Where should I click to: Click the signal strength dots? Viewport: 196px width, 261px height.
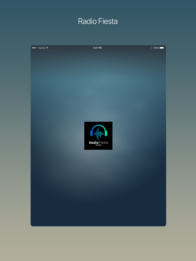coord(35,48)
